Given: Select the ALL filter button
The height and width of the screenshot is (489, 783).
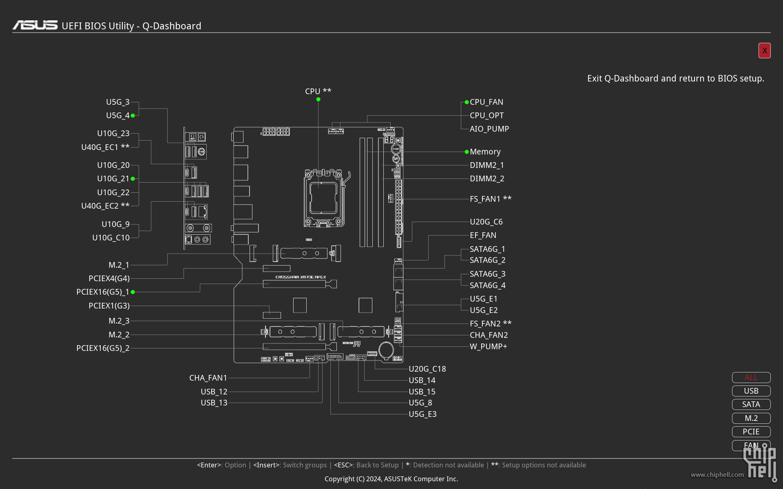Looking at the screenshot, I should pos(751,377).
